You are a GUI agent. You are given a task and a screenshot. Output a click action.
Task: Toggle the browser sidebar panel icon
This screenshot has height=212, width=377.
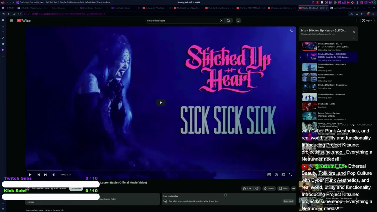click(14, 14)
